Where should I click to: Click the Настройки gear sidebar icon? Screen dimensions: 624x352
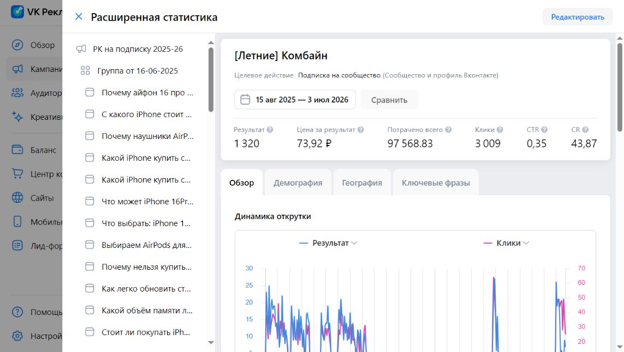17,336
